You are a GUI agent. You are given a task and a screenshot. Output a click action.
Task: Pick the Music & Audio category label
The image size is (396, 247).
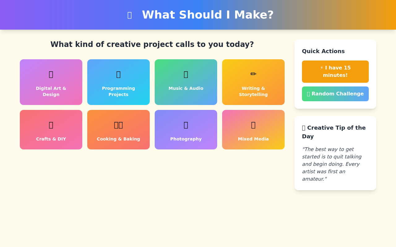coord(186,88)
